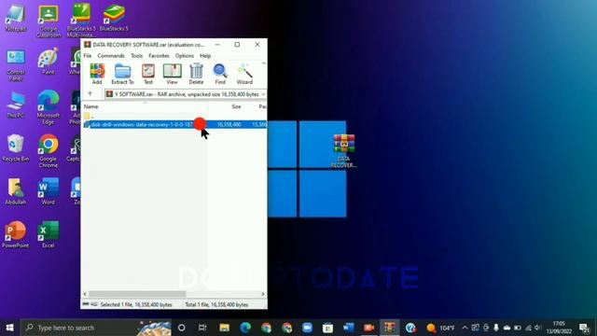The width and height of the screenshot is (597, 336).
Task: Open Microsoft Edge from taskbar
Action: pyautogui.click(x=245, y=328)
